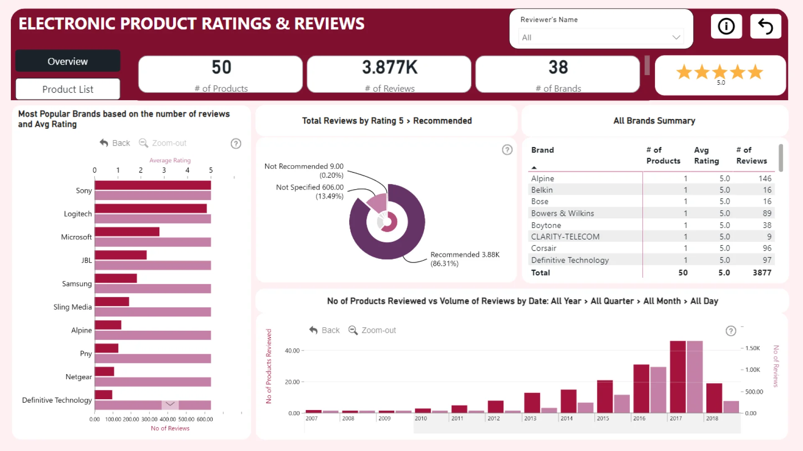Click the Bowers & Wilkins table row
Screen dimensions: 803x451
tap(651, 213)
